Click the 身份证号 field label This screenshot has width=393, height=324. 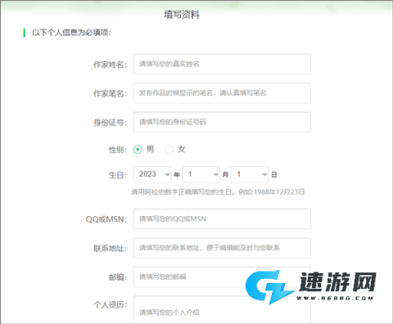pos(111,123)
